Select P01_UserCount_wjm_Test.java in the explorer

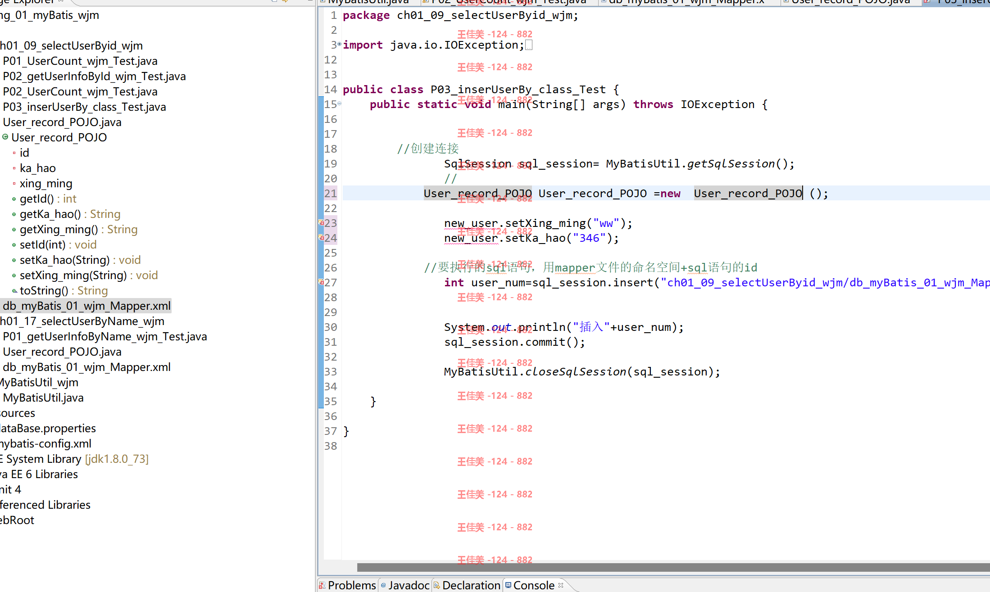(x=80, y=61)
